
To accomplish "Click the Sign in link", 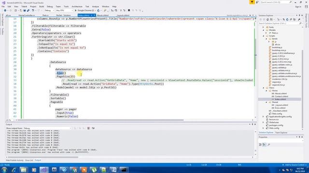I will 298,6.
